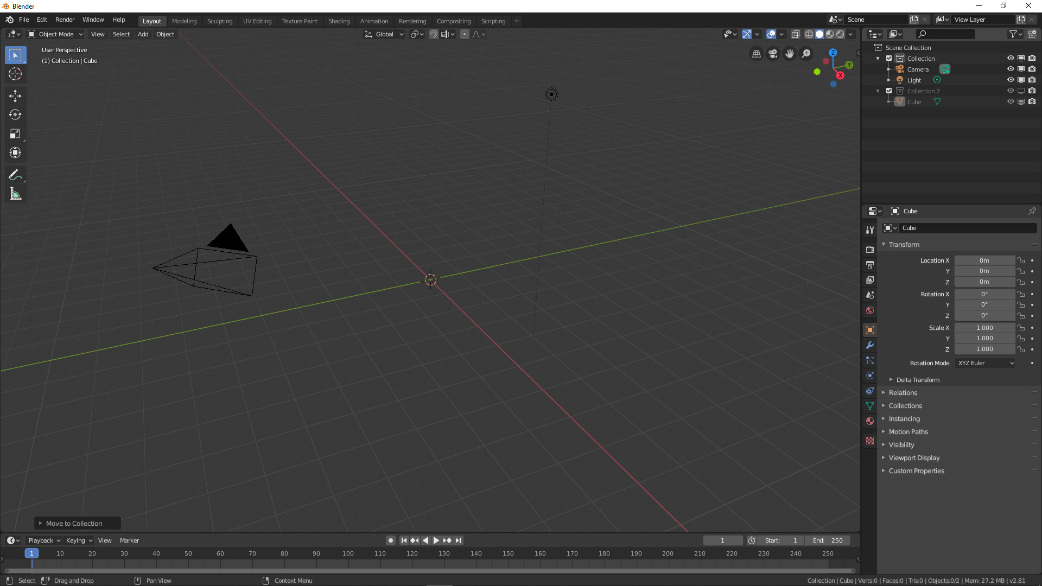Jump to end frame button
Viewport: 1042px width, 586px height.
459,540
